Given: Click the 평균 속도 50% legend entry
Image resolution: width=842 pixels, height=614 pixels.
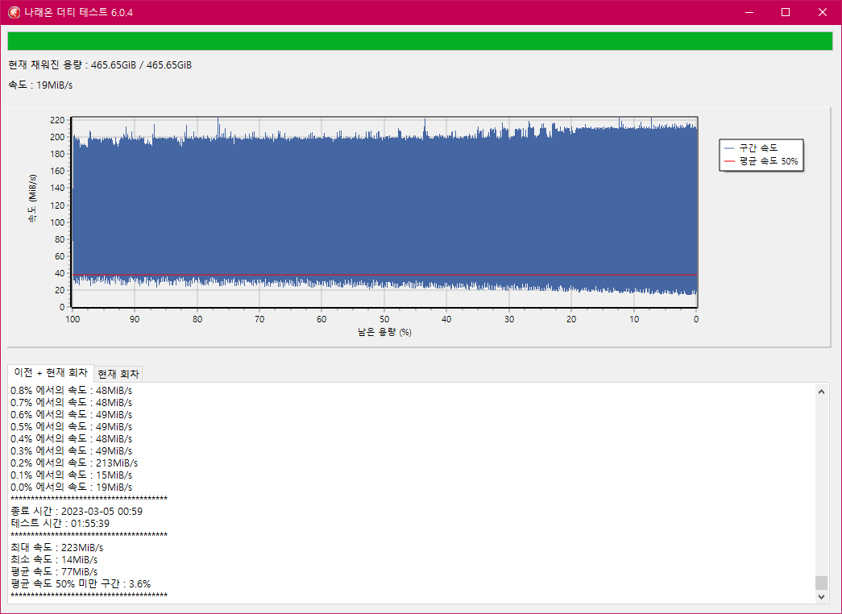Looking at the screenshot, I should point(761,161).
